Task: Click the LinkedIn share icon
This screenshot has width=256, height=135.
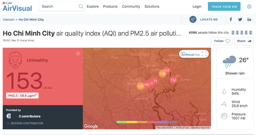Action: pyautogui.click(x=249, y=20)
